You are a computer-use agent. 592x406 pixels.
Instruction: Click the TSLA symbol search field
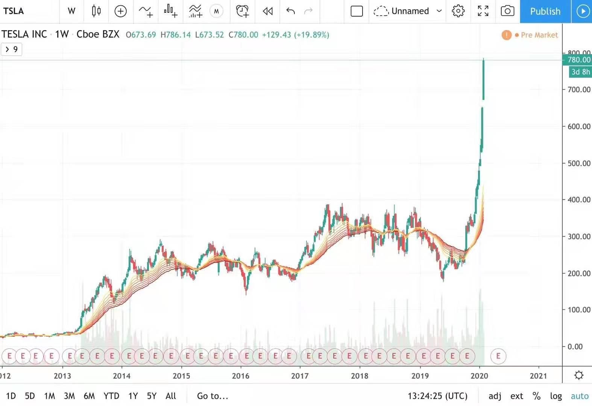(29, 11)
